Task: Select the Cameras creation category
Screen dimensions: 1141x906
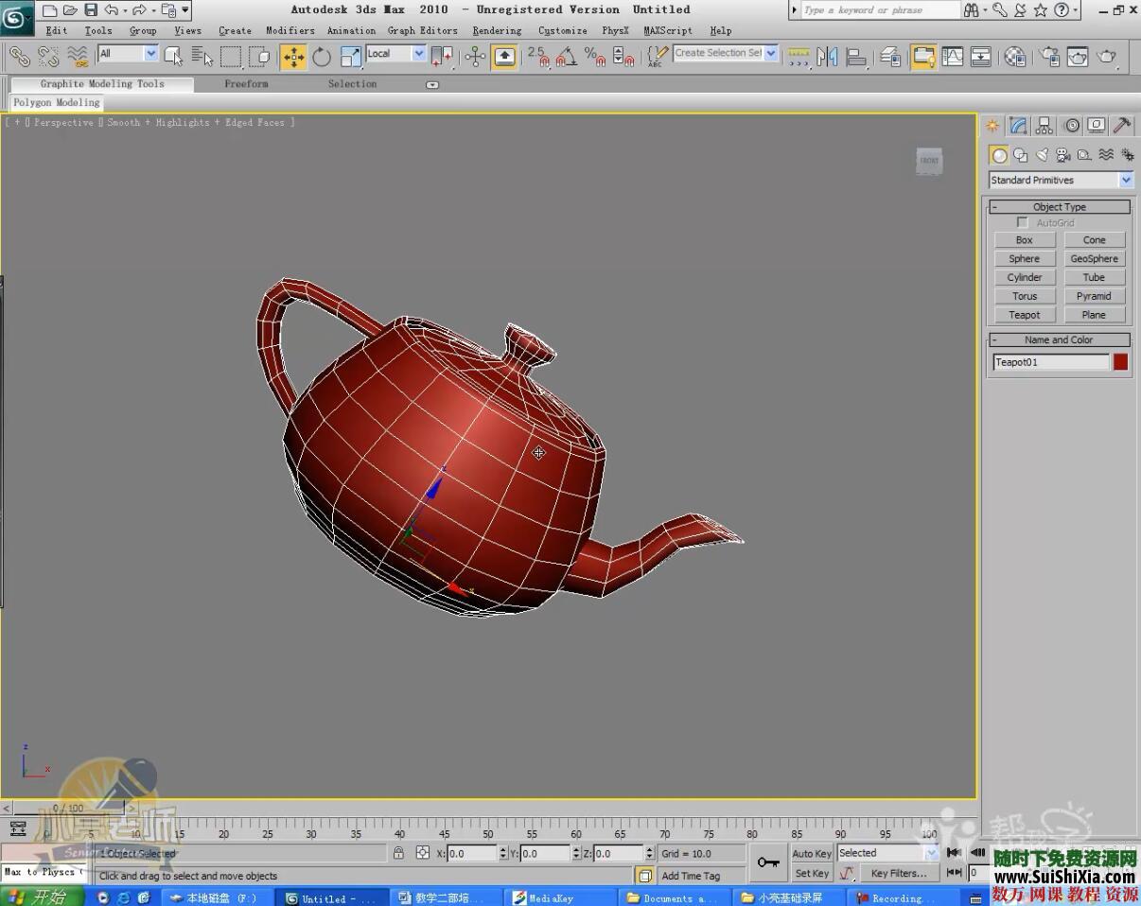Action: (x=1062, y=155)
